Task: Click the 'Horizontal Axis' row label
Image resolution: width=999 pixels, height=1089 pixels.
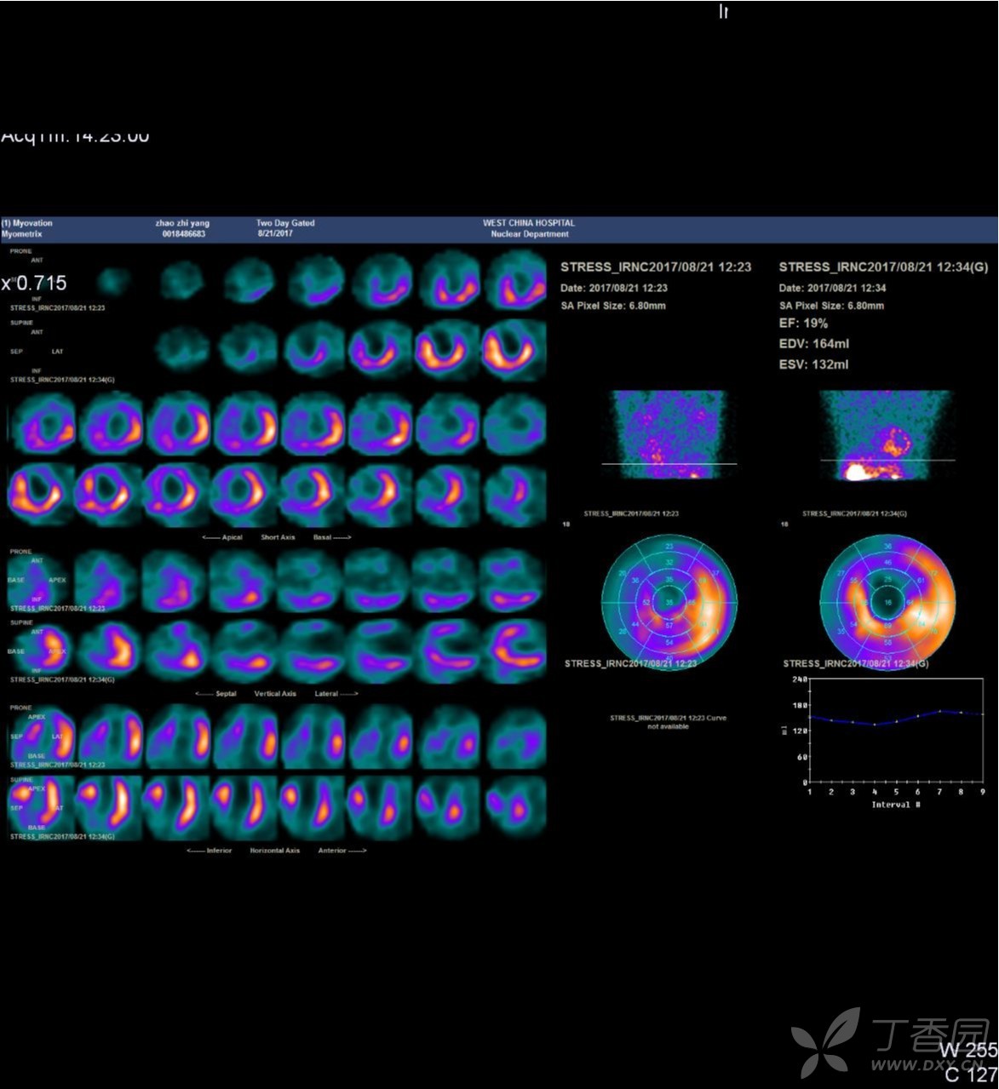Action: click(274, 851)
